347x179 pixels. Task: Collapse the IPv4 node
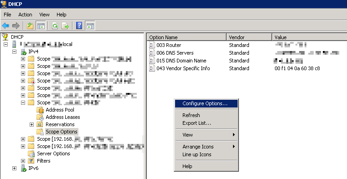15,52
